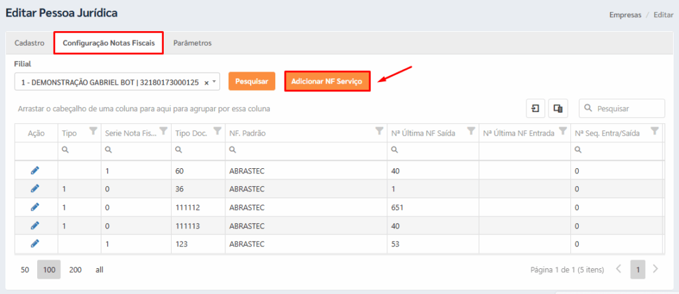679x294 pixels.
Task: Open filter on Nº Seq. Entra/Saída column
Action: pyautogui.click(x=654, y=131)
